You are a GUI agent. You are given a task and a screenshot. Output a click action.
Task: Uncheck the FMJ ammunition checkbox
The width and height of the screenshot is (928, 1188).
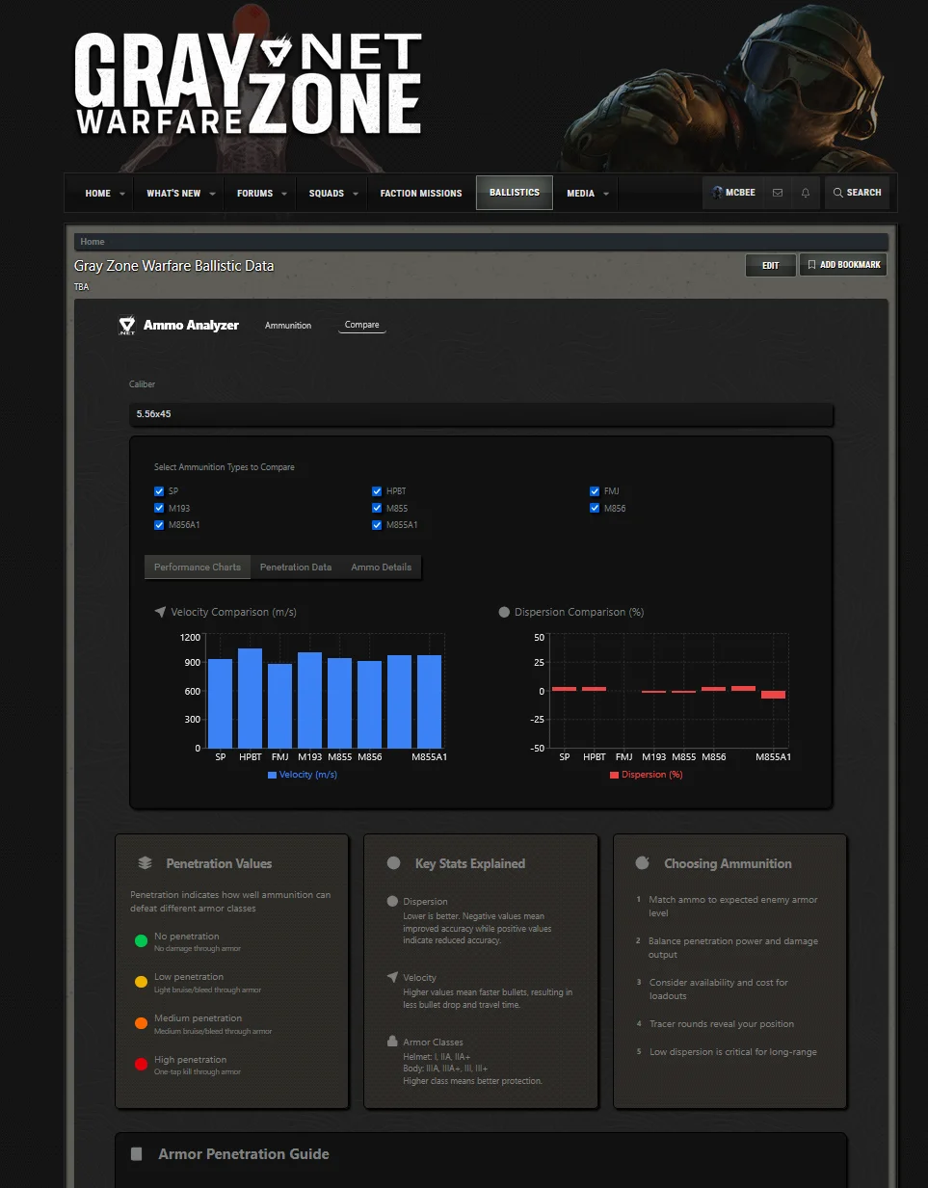[x=595, y=491]
